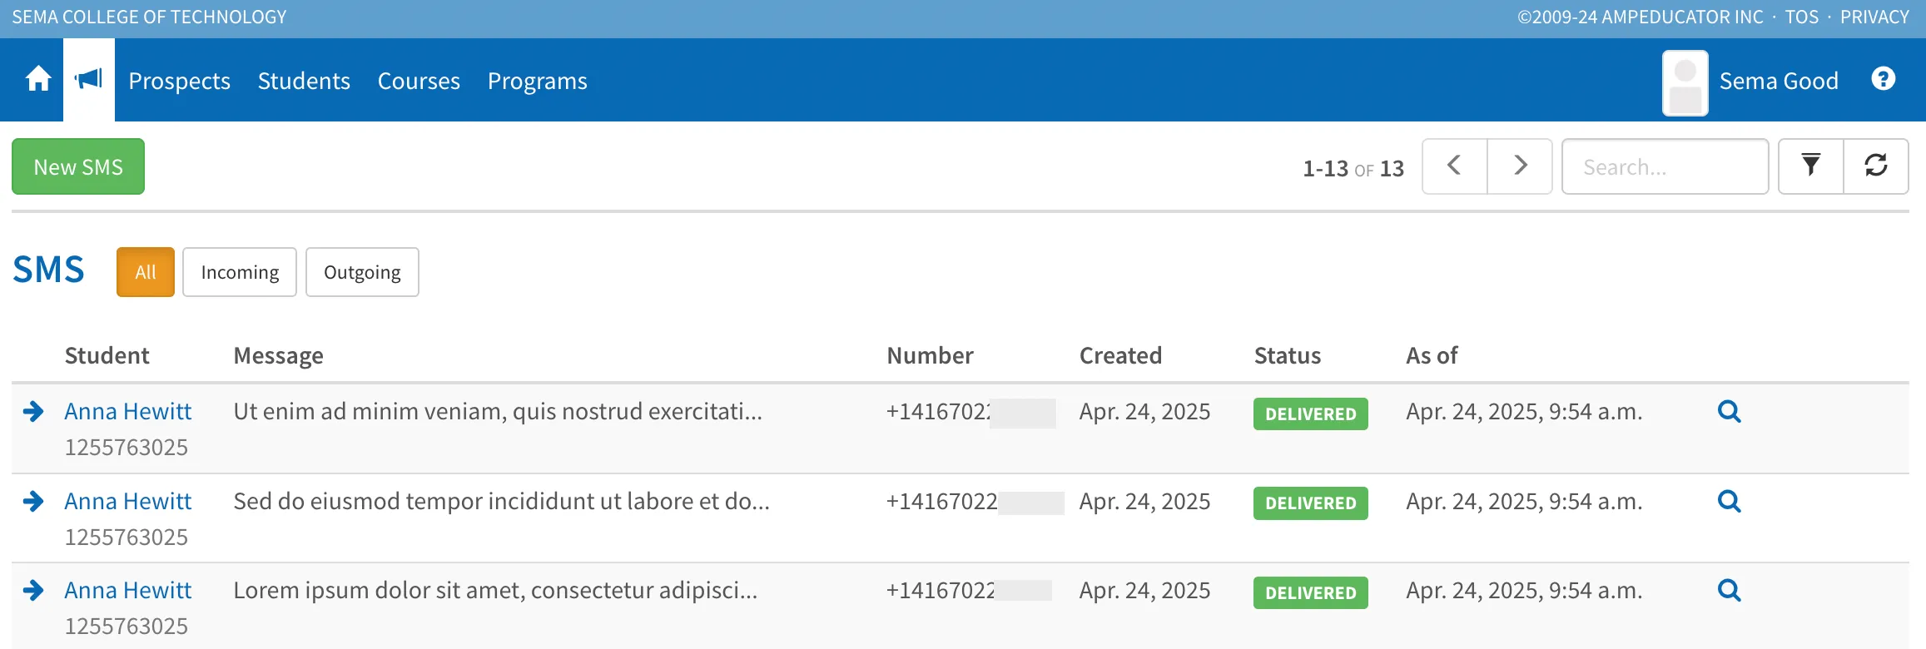Open the Privacy link
Screen dimensions: 1926x649
click(x=1874, y=17)
